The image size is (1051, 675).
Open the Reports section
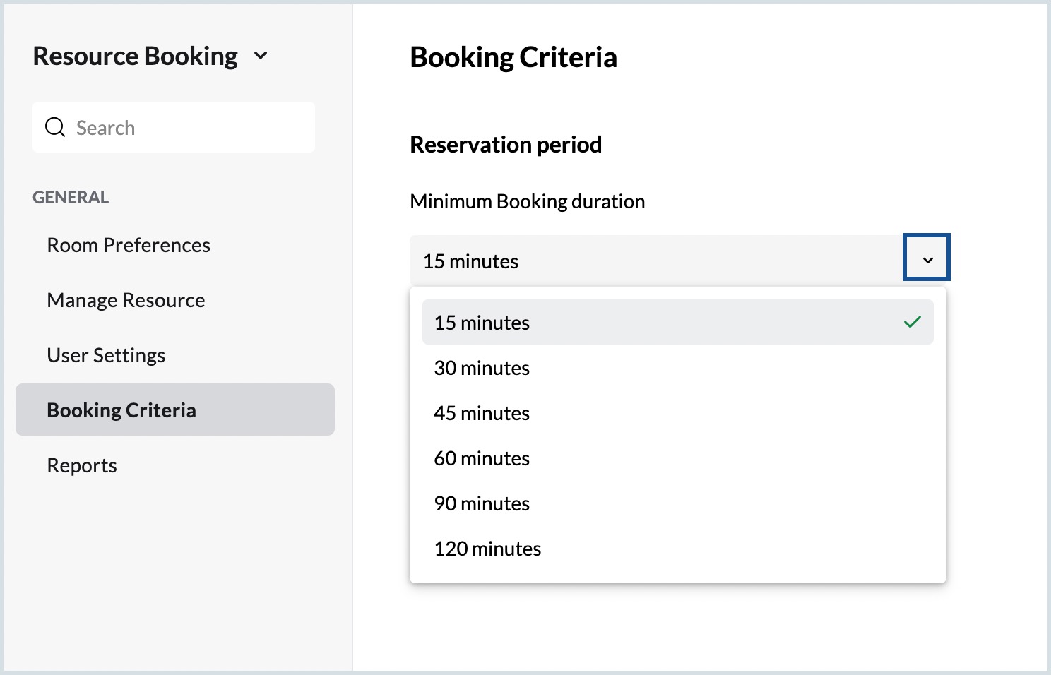82,465
